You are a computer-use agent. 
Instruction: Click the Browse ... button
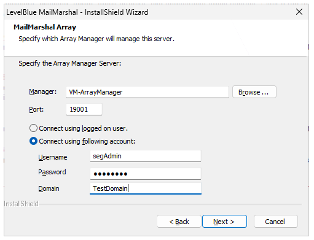coord(254,92)
